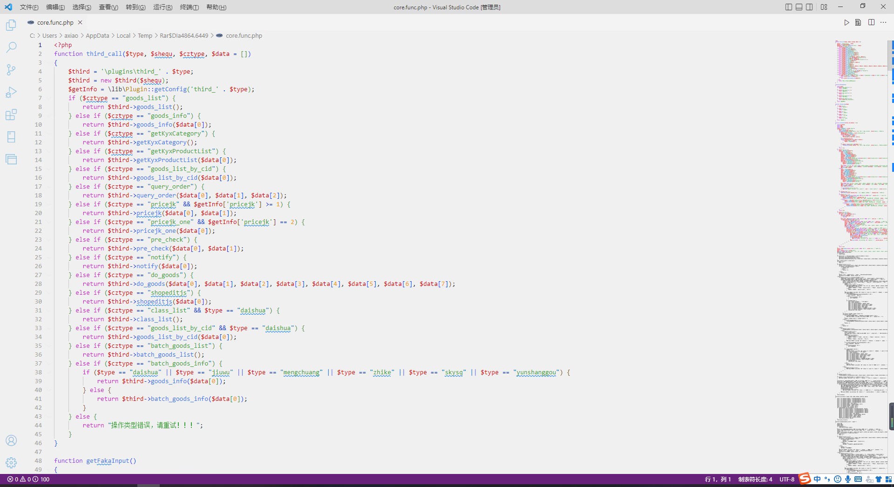894x487 pixels.
Task: Select the core.func.php editor tab
Action: [55, 22]
